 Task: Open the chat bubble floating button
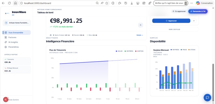(x=207, y=97)
